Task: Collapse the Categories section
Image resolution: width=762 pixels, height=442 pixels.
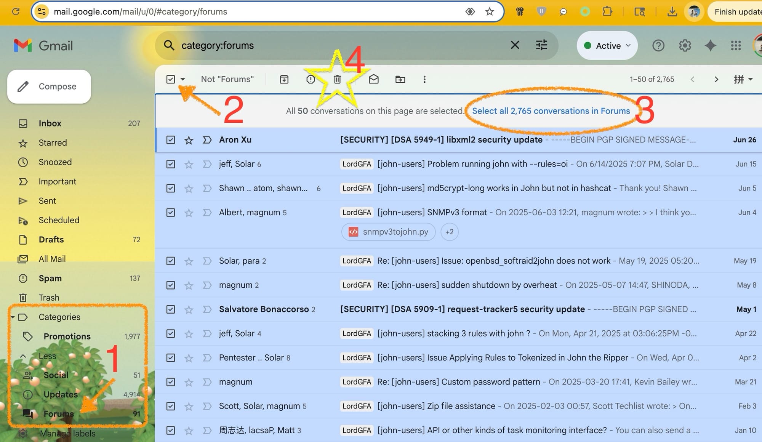Action: click(x=13, y=317)
